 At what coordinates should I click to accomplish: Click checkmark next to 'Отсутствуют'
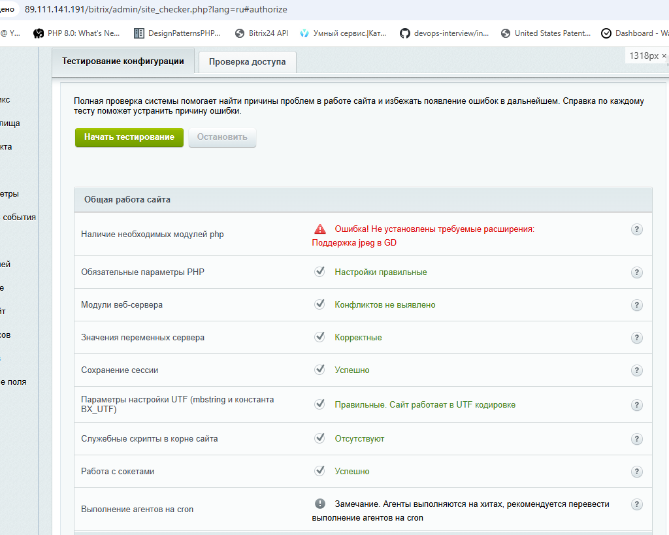(319, 438)
